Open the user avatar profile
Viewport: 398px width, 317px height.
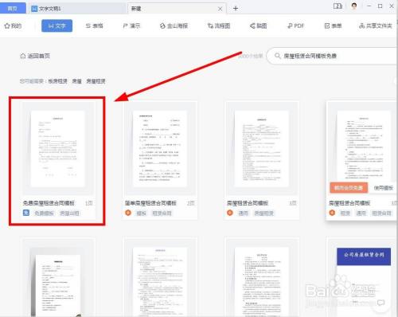pos(354,6)
